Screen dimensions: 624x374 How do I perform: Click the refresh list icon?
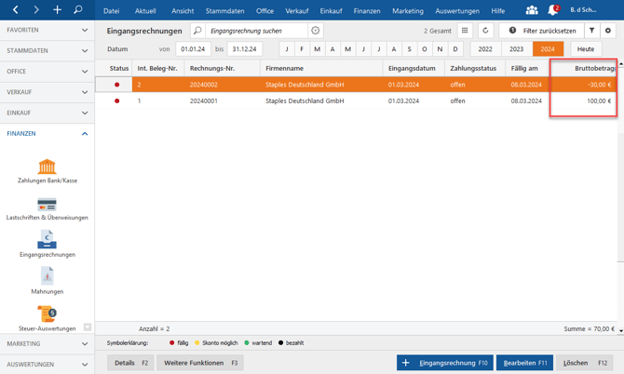coord(485,31)
